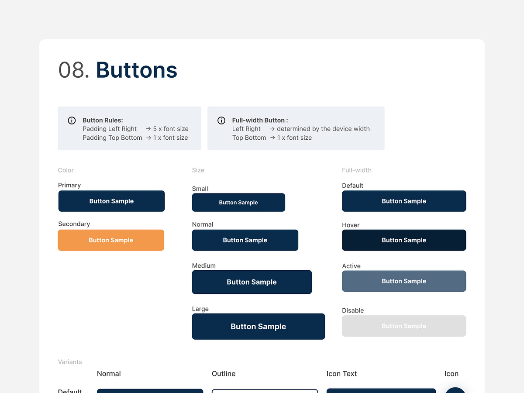
Task: Select the Color section label
Action: point(65,170)
